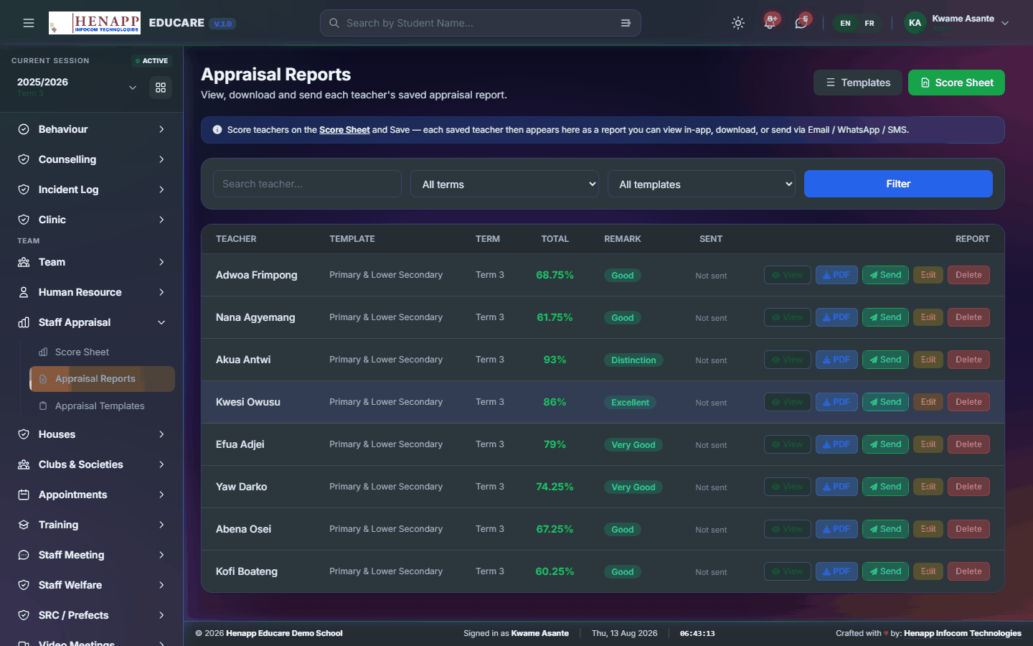The image size is (1033, 646).
Task: Click the Incident Log shield icon
Action: (24, 189)
